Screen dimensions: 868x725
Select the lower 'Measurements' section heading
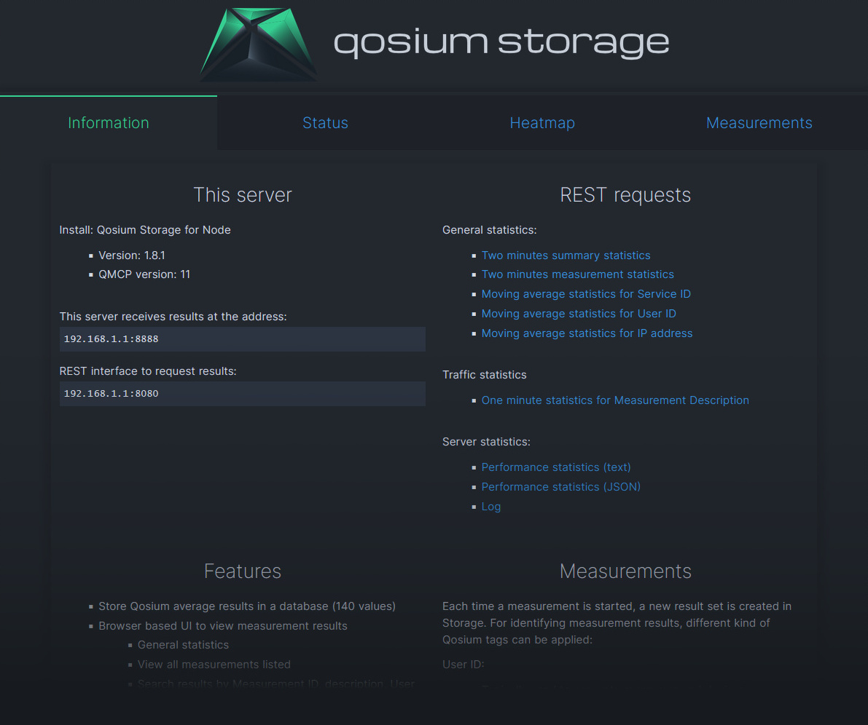[625, 571]
